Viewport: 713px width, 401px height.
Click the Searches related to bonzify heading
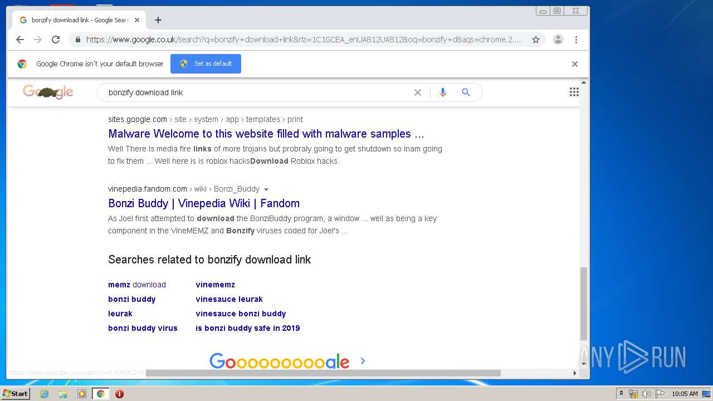(209, 260)
